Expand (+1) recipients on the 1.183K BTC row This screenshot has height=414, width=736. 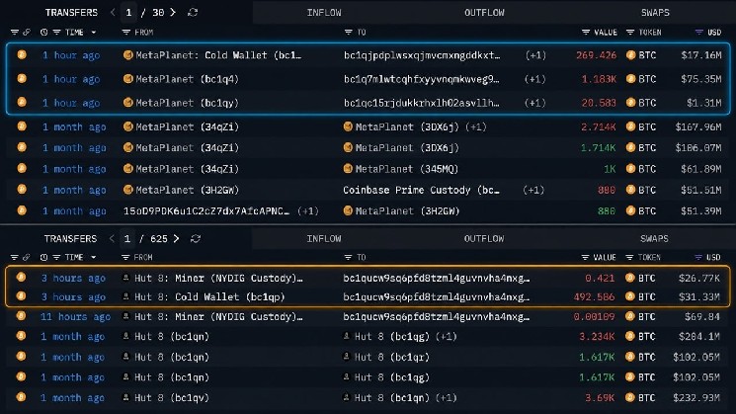(535, 79)
